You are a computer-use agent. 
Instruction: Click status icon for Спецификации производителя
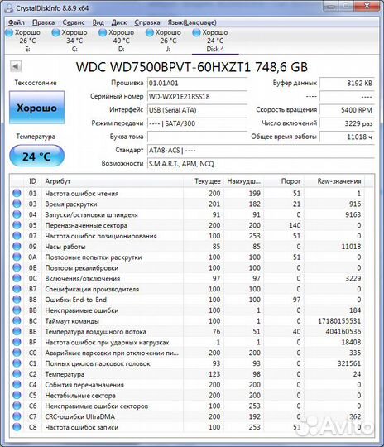pos(17,289)
